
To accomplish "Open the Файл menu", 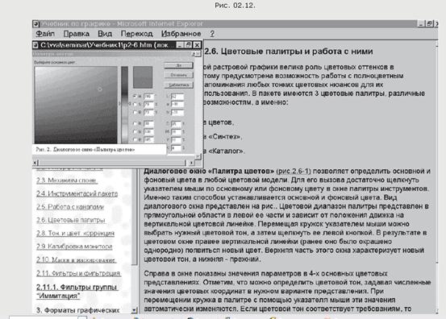I will tap(45, 34).
